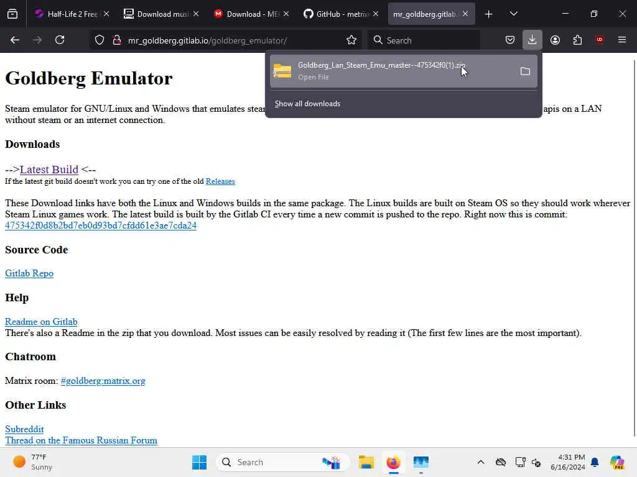
Task: Open the Copilot preview icon
Action: (x=617, y=462)
